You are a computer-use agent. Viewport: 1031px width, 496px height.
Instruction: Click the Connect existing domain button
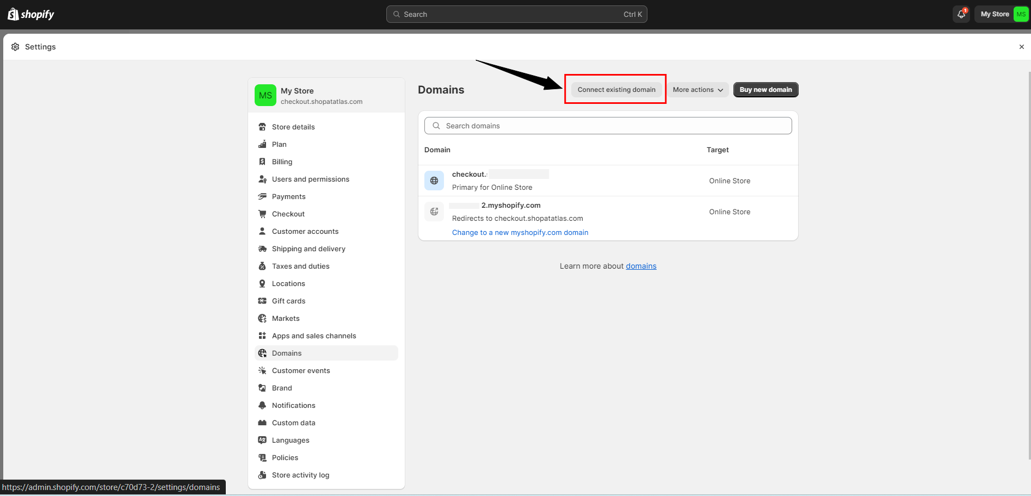[x=616, y=90]
